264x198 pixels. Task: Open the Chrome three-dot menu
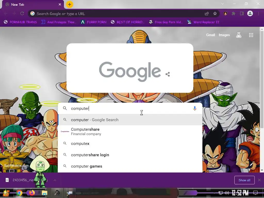[258, 13]
